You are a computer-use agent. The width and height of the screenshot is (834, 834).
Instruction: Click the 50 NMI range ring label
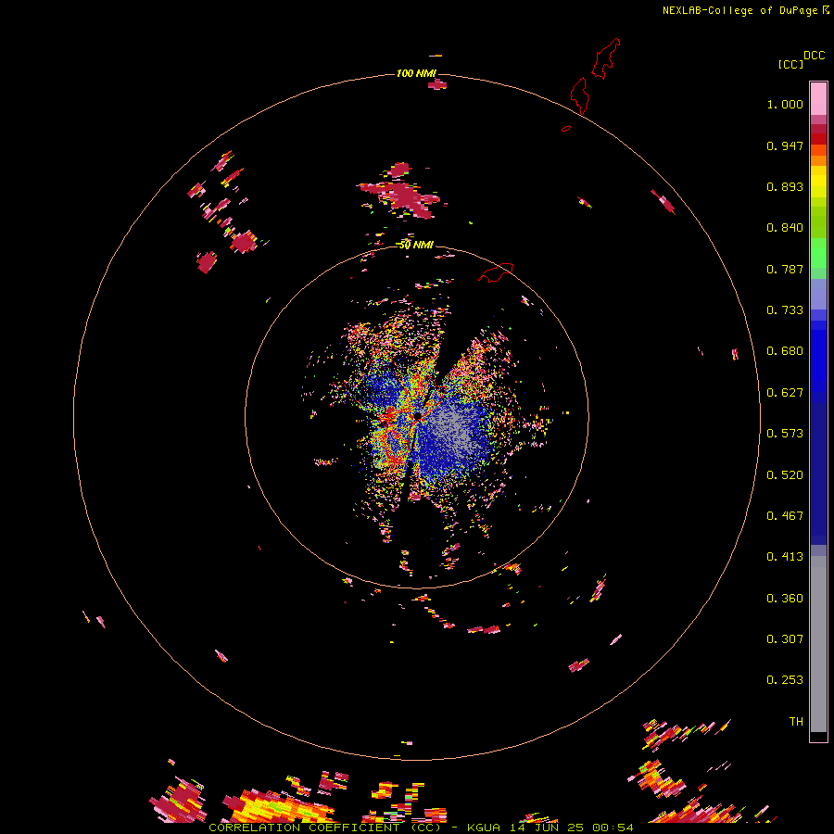[416, 245]
